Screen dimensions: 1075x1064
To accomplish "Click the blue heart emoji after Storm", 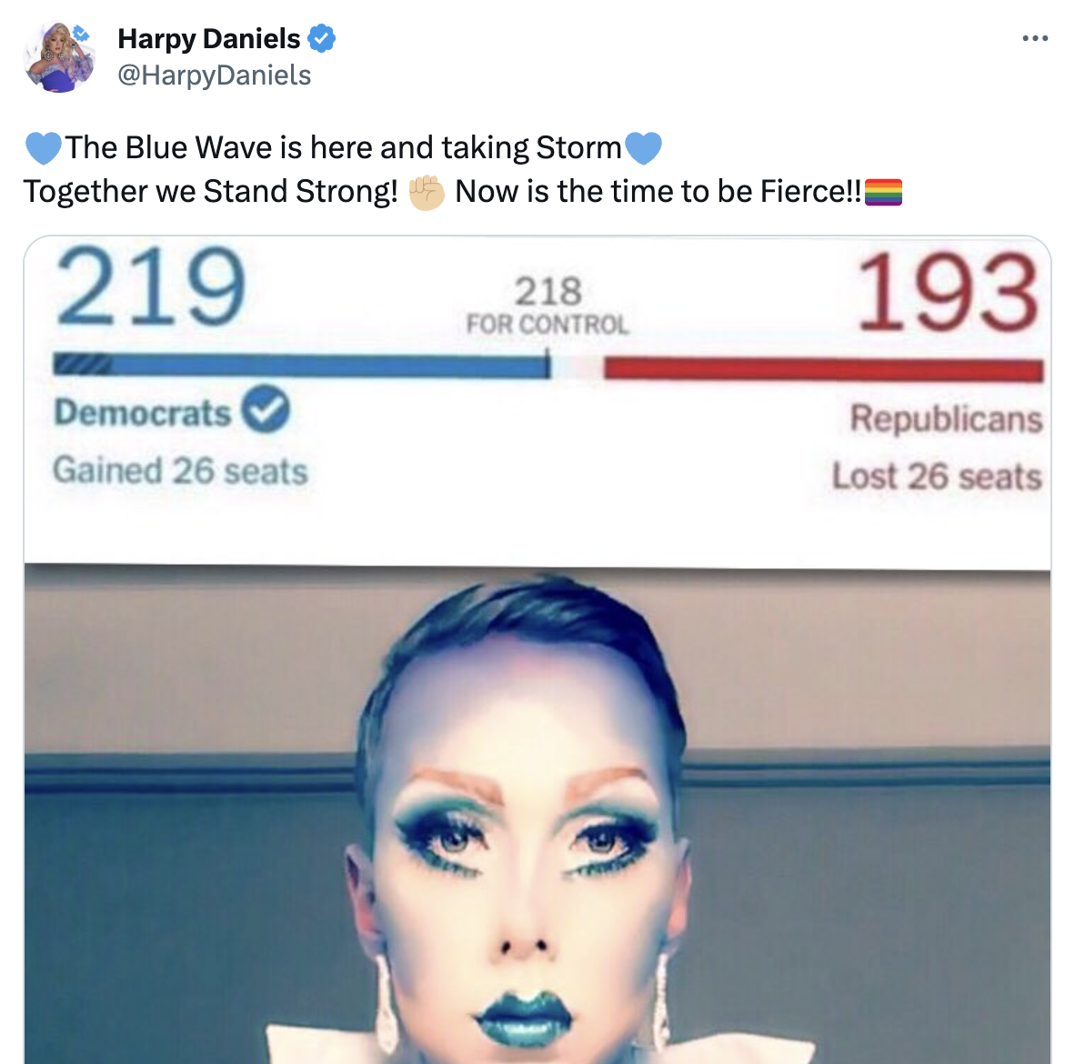I will (x=643, y=148).
